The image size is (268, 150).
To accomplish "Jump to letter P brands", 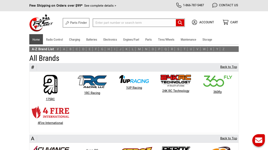I will click(159, 49).
